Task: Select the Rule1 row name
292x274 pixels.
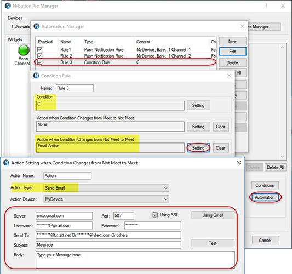Action: point(66,49)
